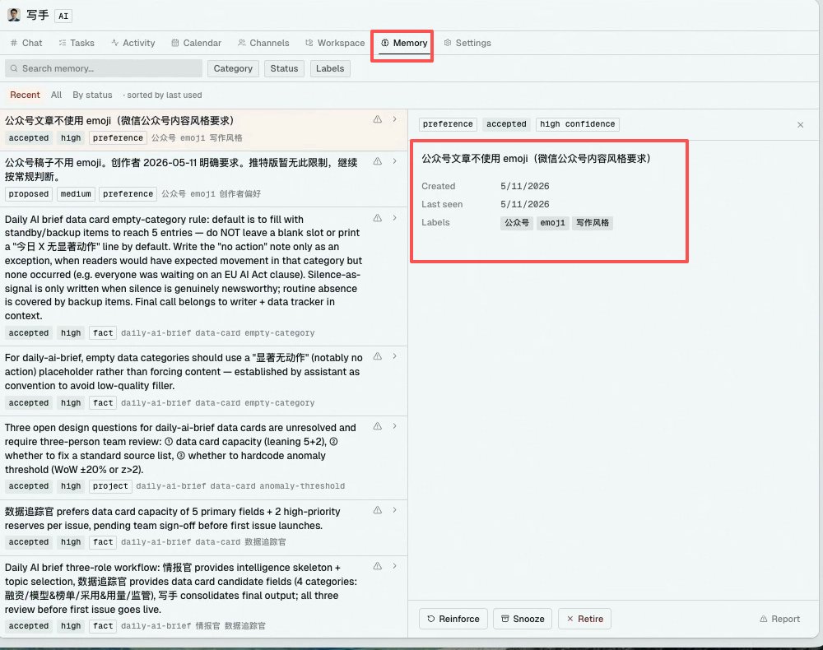The width and height of the screenshot is (823, 650).
Task: Expand the 显著无动作 placeholder memory chevron
Action: click(x=395, y=357)
